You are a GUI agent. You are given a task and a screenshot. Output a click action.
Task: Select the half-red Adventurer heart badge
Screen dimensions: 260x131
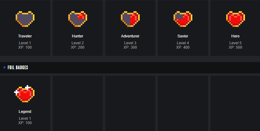tap(130, 19)
